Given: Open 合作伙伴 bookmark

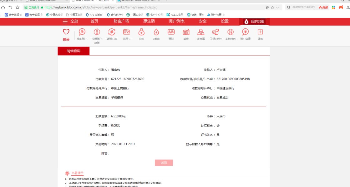Looking at the screenshot, I should point(115,15).
